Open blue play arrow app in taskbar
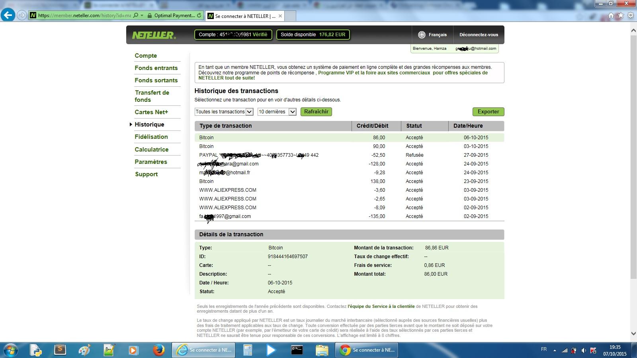637x358 pixels. (271, 350)
